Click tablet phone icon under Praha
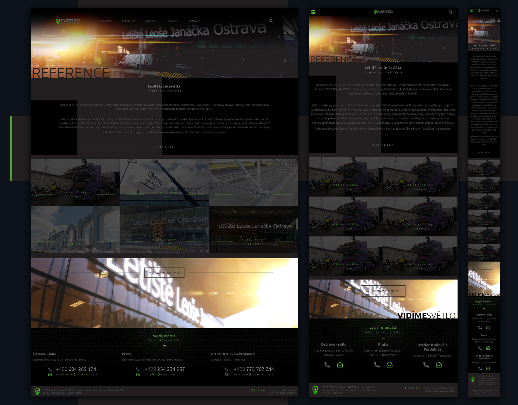This screenshot has width=518, height=405. tap(377, 365)
